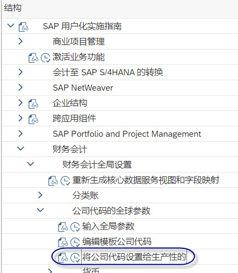Expand the 商业项目管理 node

(x=20, y=41)
